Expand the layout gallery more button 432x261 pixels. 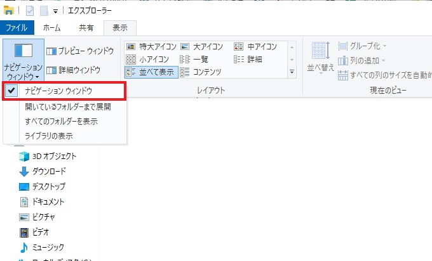(x=292, y=72)
